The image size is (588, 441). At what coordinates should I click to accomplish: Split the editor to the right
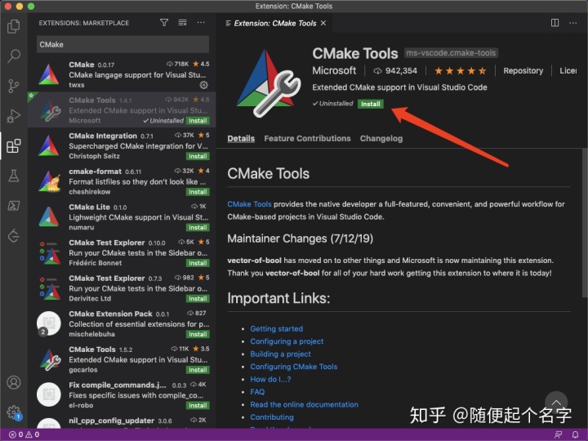click(555, 23)
